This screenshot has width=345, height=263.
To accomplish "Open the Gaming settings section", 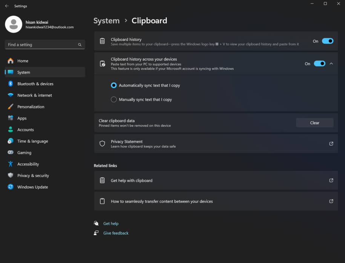I will click(24, 152).
